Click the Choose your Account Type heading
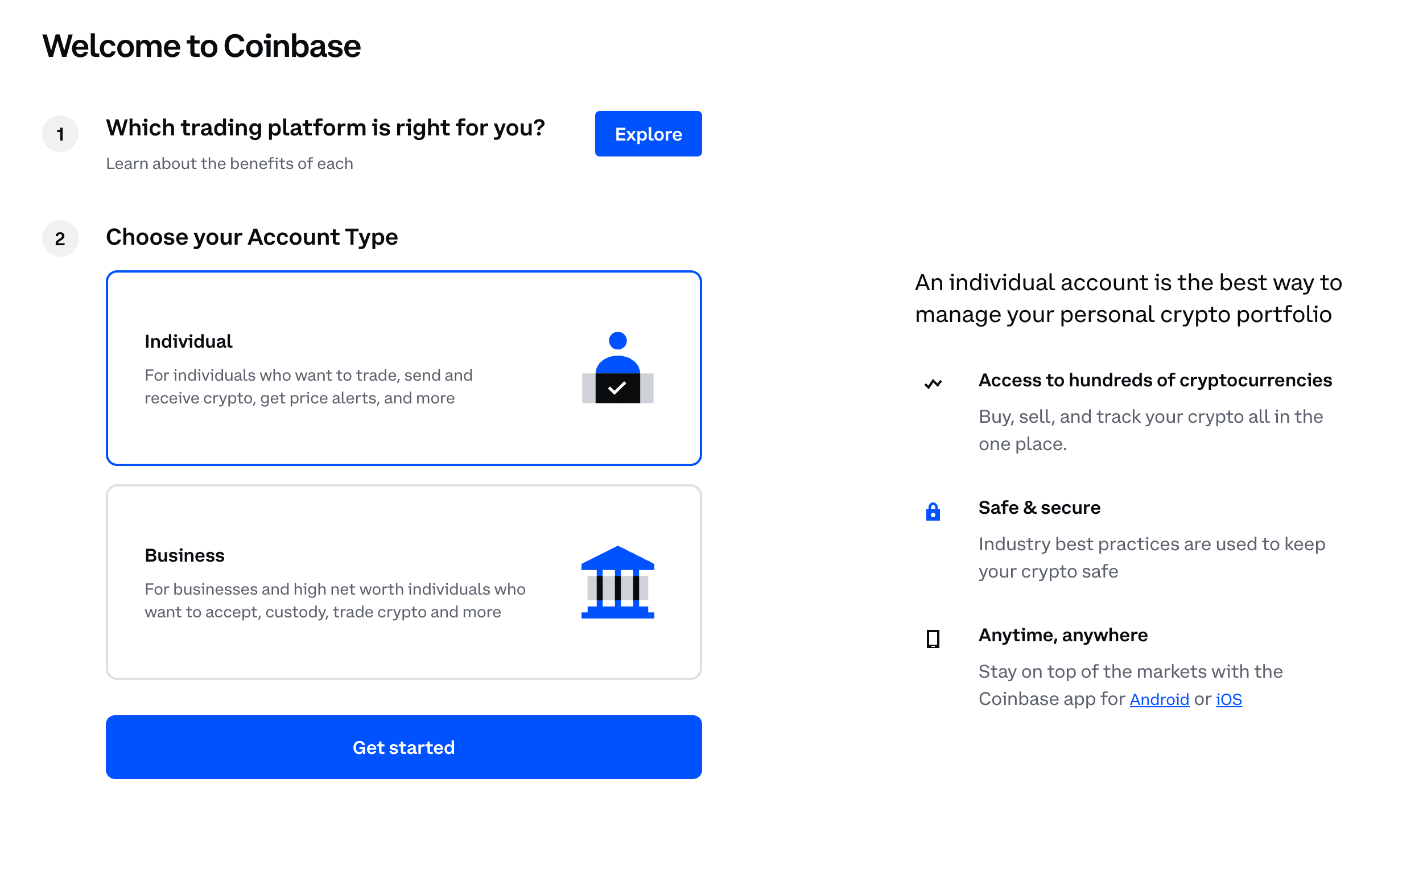1427x874 pixels. pos(252,237)
